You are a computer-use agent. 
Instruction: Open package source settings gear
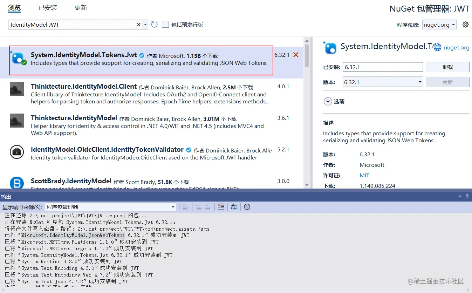point(465,25)
